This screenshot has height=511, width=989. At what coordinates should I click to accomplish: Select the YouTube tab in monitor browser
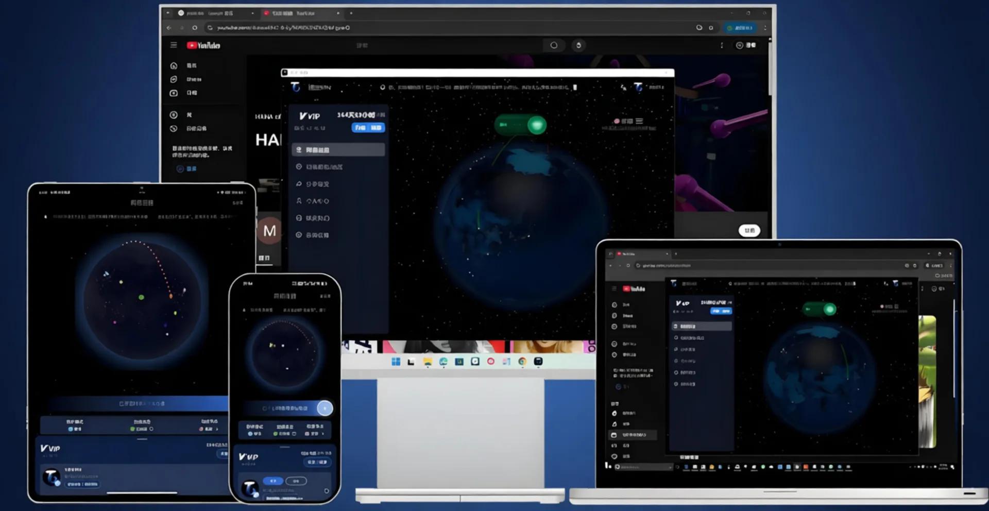point(301,13)
